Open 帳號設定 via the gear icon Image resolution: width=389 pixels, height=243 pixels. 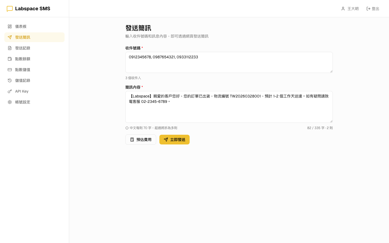pyautogui.click(x=10, y=102)
